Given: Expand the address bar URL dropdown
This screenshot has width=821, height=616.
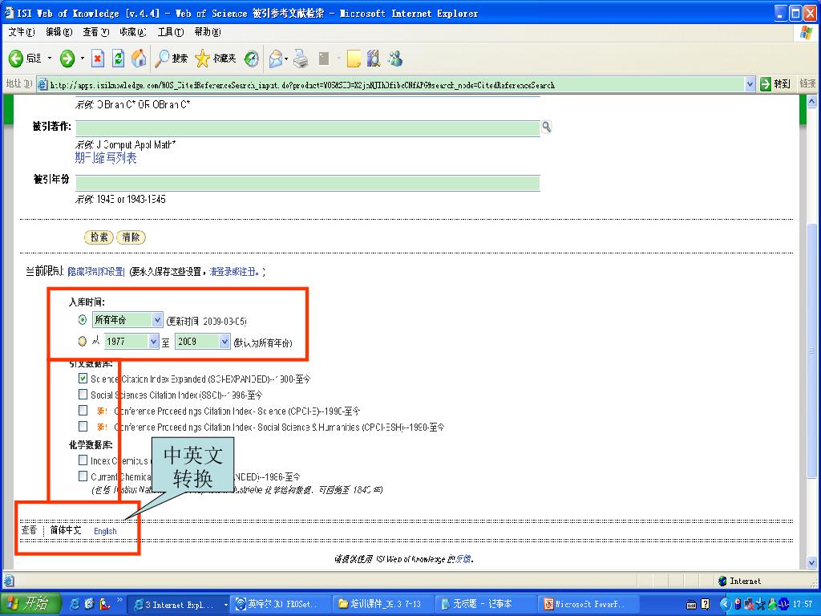Looking at the screenshot, I should [x=750, y=84].
